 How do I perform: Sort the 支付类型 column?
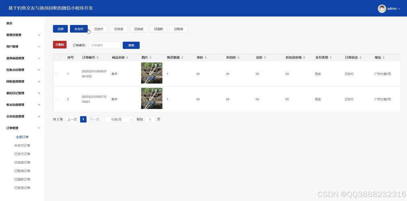click(331, 57)
